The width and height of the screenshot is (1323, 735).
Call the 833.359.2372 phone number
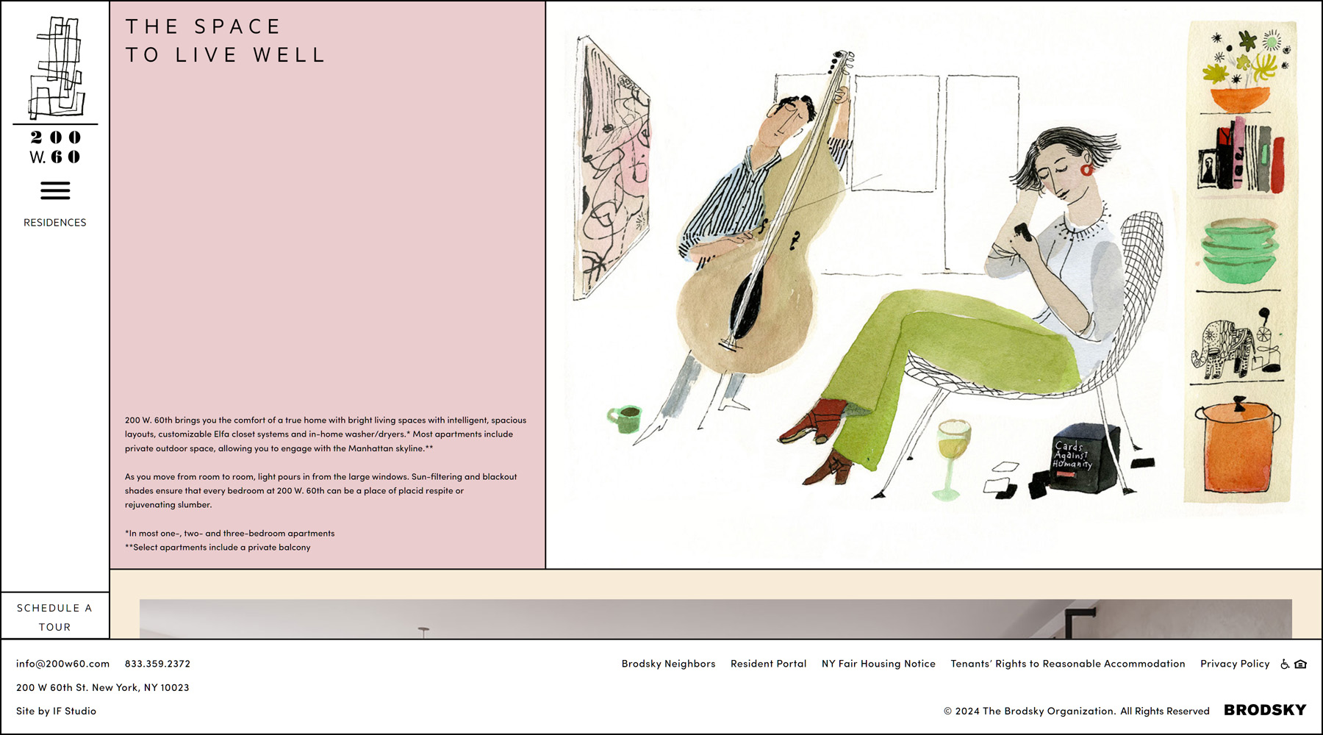157,664
